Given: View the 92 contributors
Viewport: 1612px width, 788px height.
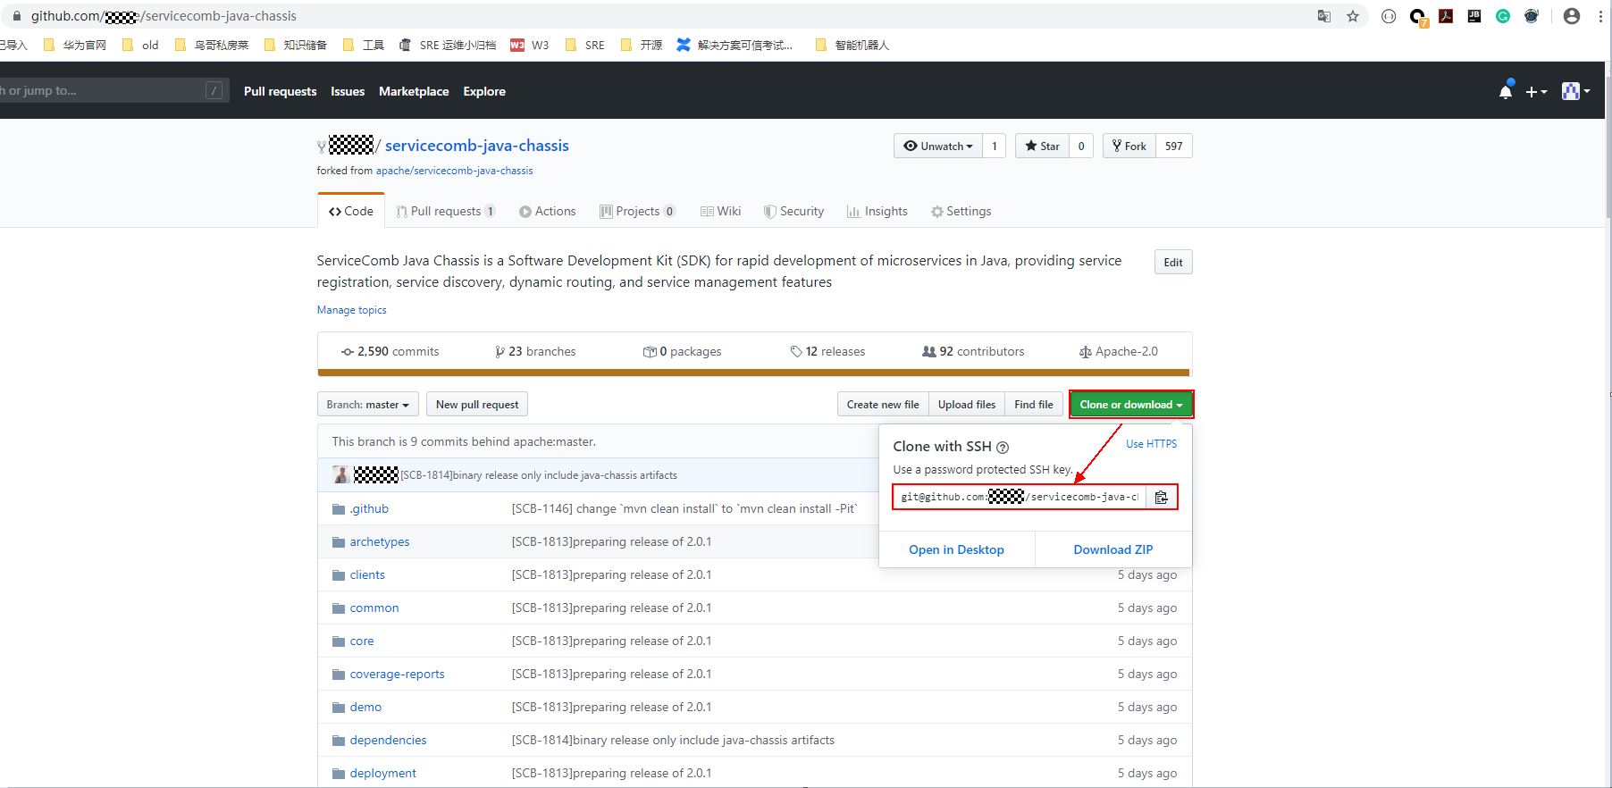Looking at the screenshot, I should (x=973, y=351).
